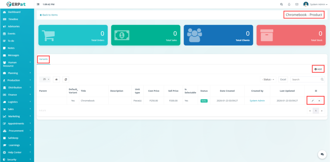Viewport: 330px width, 162px height.
Task: Open the notifications bell
Action: tap(289, 4)
